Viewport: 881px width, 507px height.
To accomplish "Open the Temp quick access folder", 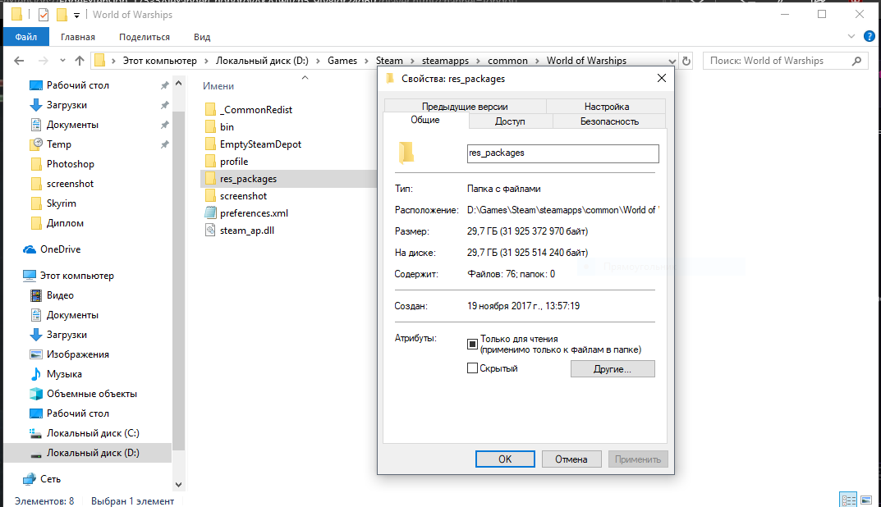I will click(x=58, y=144).
